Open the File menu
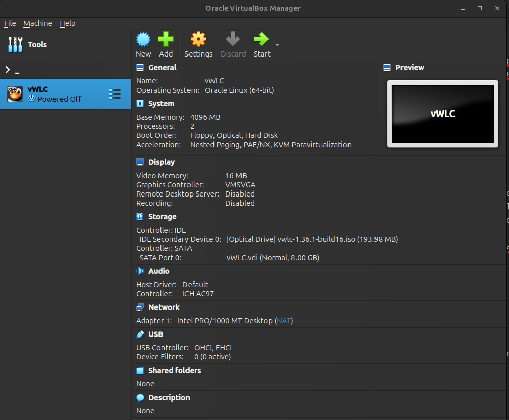Viewport: 509px width, 420px height. (10, 23)
